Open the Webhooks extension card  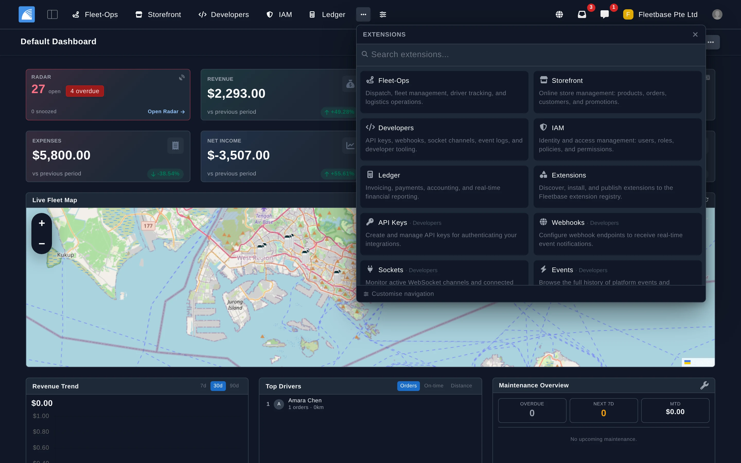point(617,234)
